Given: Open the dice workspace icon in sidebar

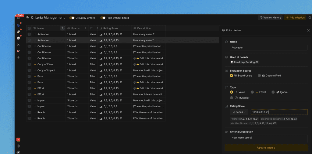Looking at the screenshot, I should [x=18, y=38].
